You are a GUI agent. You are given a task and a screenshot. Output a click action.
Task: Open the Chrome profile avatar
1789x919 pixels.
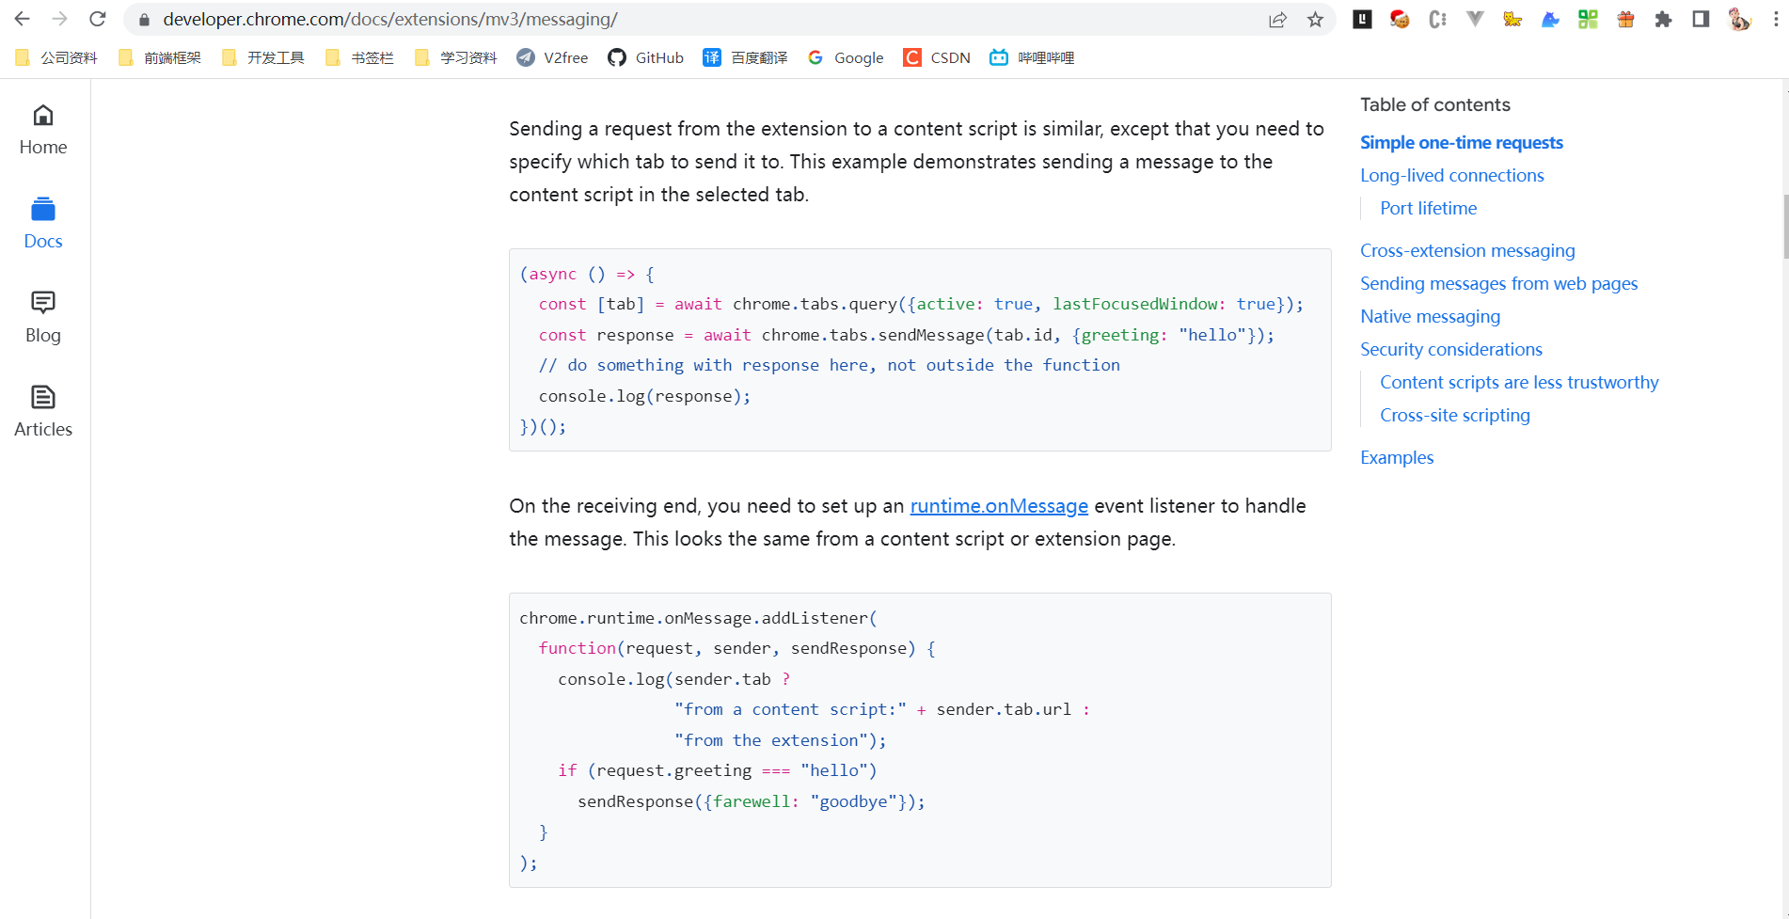click(1739, 19)
